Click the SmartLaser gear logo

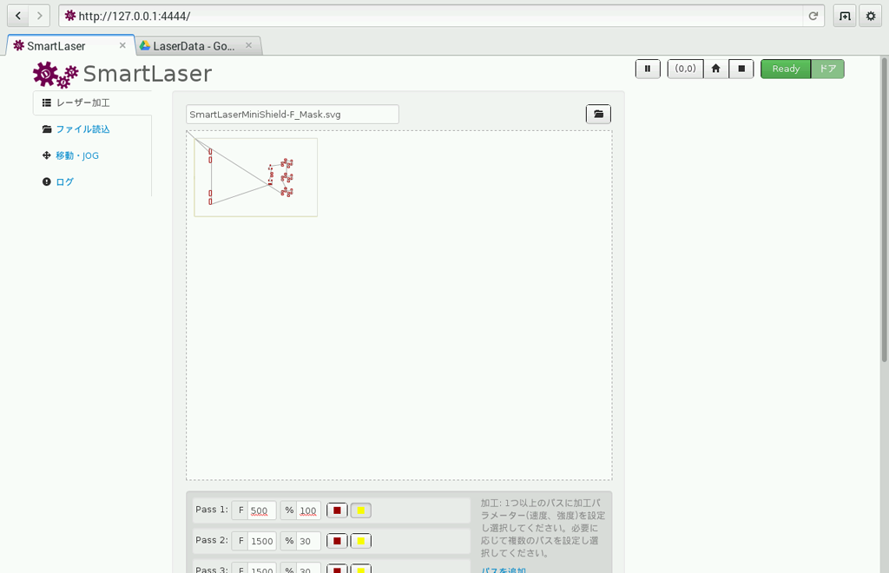click(56, 75)
